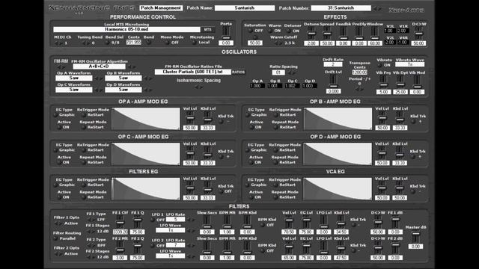The image size is (479, 269).
Task: Step Op B Waveform arrows
Action: 148,78
